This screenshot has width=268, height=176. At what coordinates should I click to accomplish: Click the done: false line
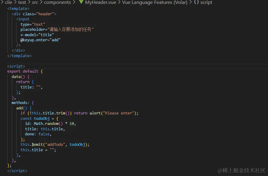tap(38, 134)
